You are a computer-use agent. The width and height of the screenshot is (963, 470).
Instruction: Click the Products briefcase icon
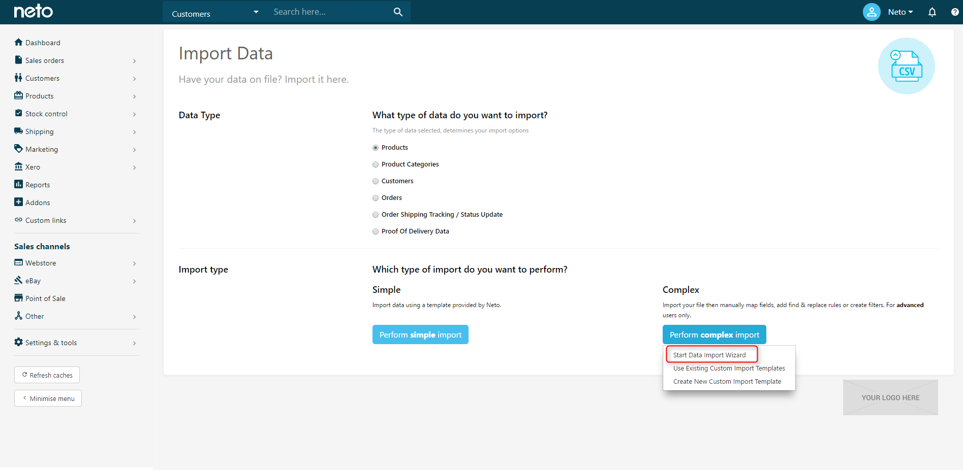click(x=19, y=95)
